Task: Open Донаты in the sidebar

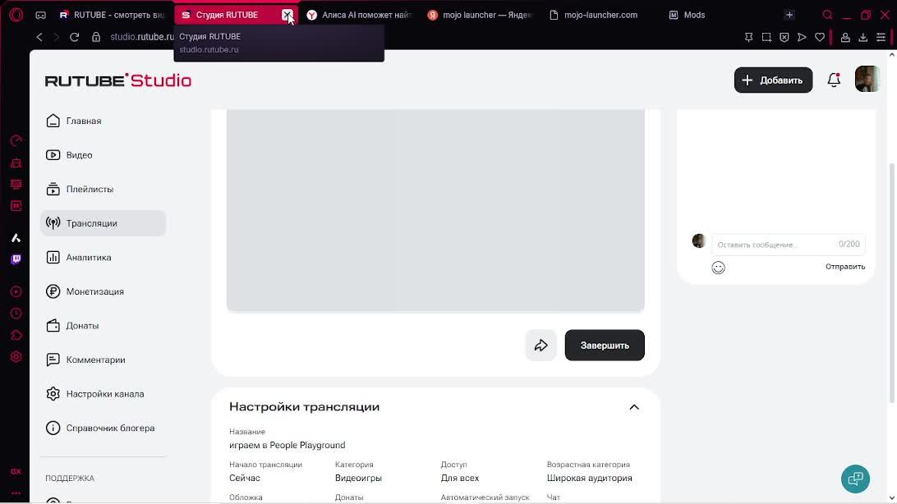Action: 103,326
